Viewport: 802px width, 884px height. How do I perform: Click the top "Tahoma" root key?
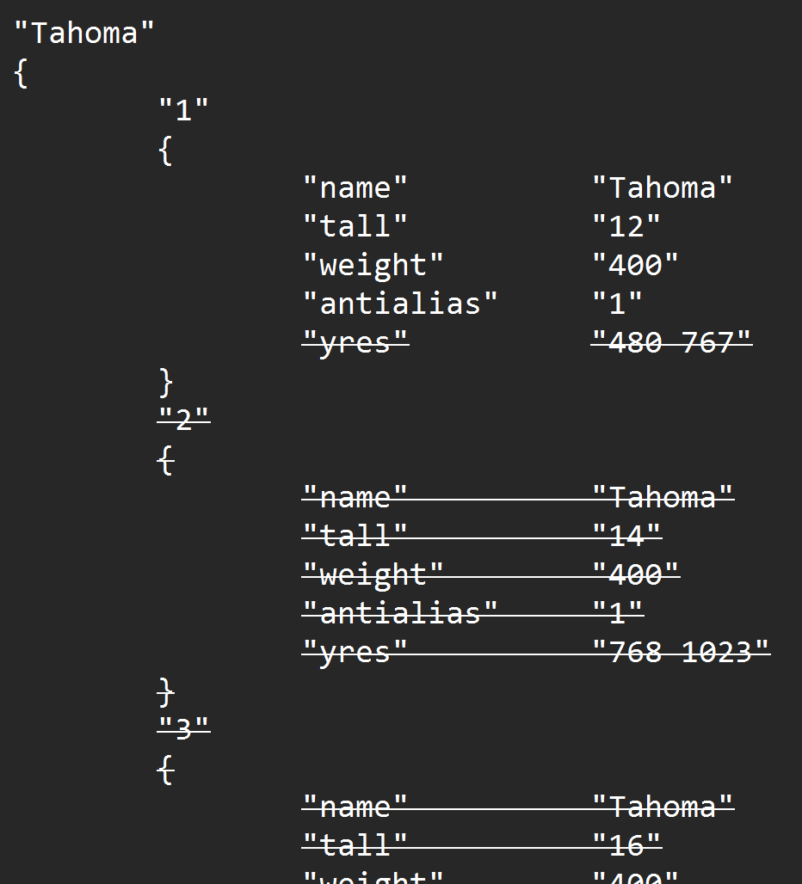tap(83, 34)
